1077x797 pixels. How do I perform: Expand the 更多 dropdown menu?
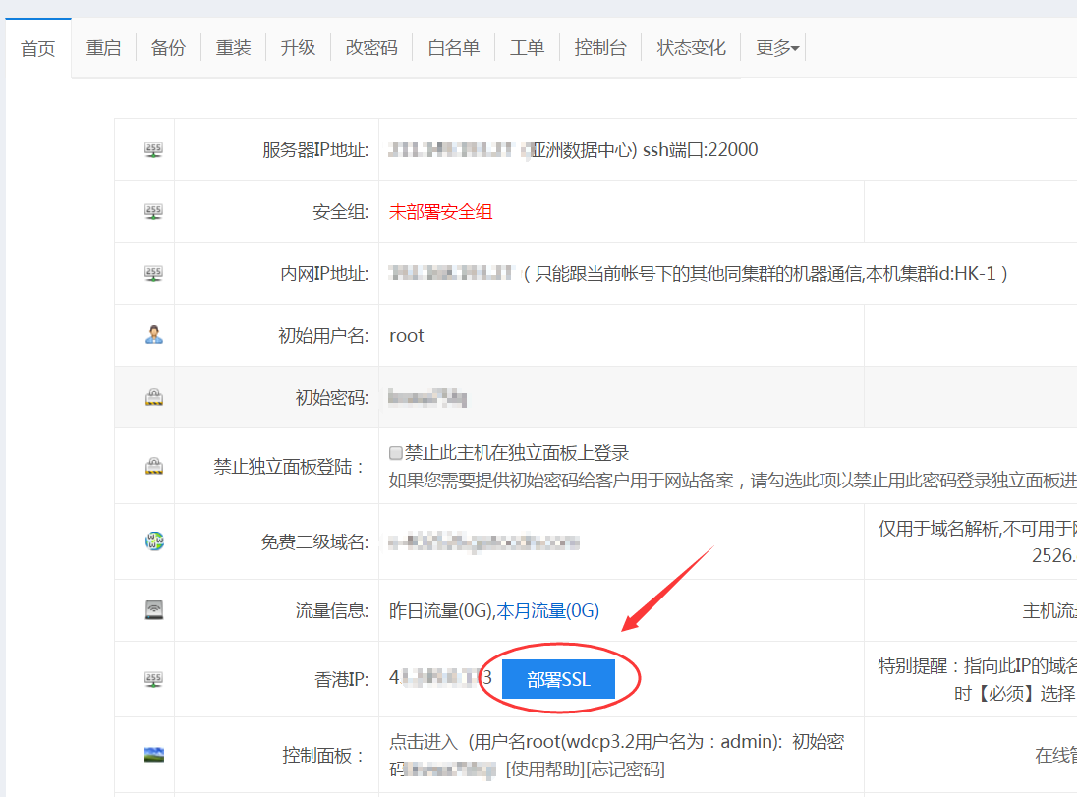pyautogui.click(x=776, y=48)
